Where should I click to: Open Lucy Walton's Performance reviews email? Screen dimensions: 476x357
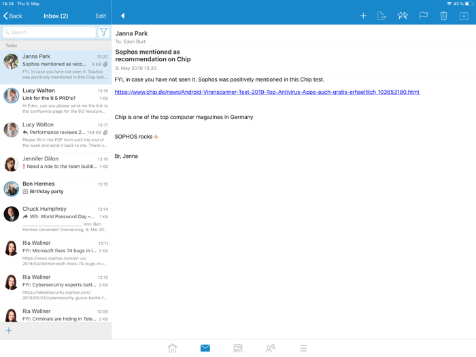tap(56, 135)
